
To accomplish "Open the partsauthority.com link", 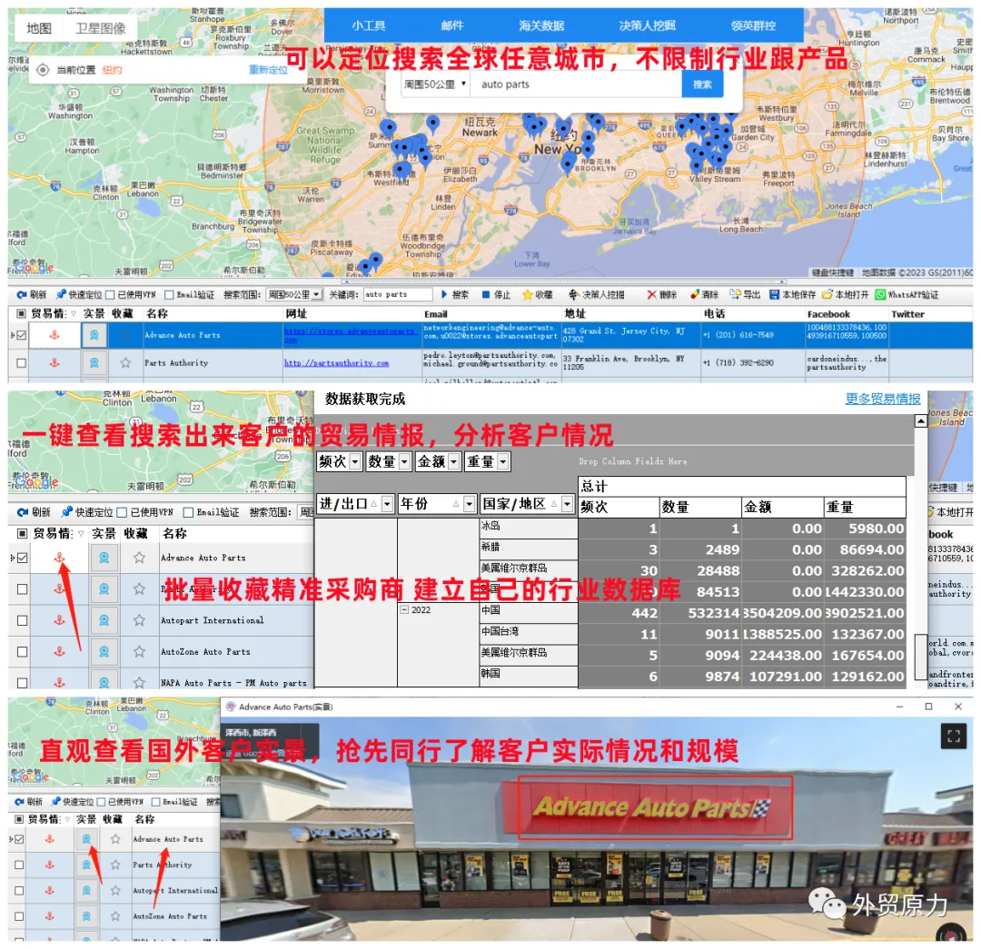I will point(337,363).
